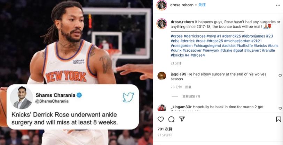Image resolution: width=283 pixels, height=145 pixels.
Task: Click Shams Charania's tweet profile photo
Action: [x=22, y=98]
